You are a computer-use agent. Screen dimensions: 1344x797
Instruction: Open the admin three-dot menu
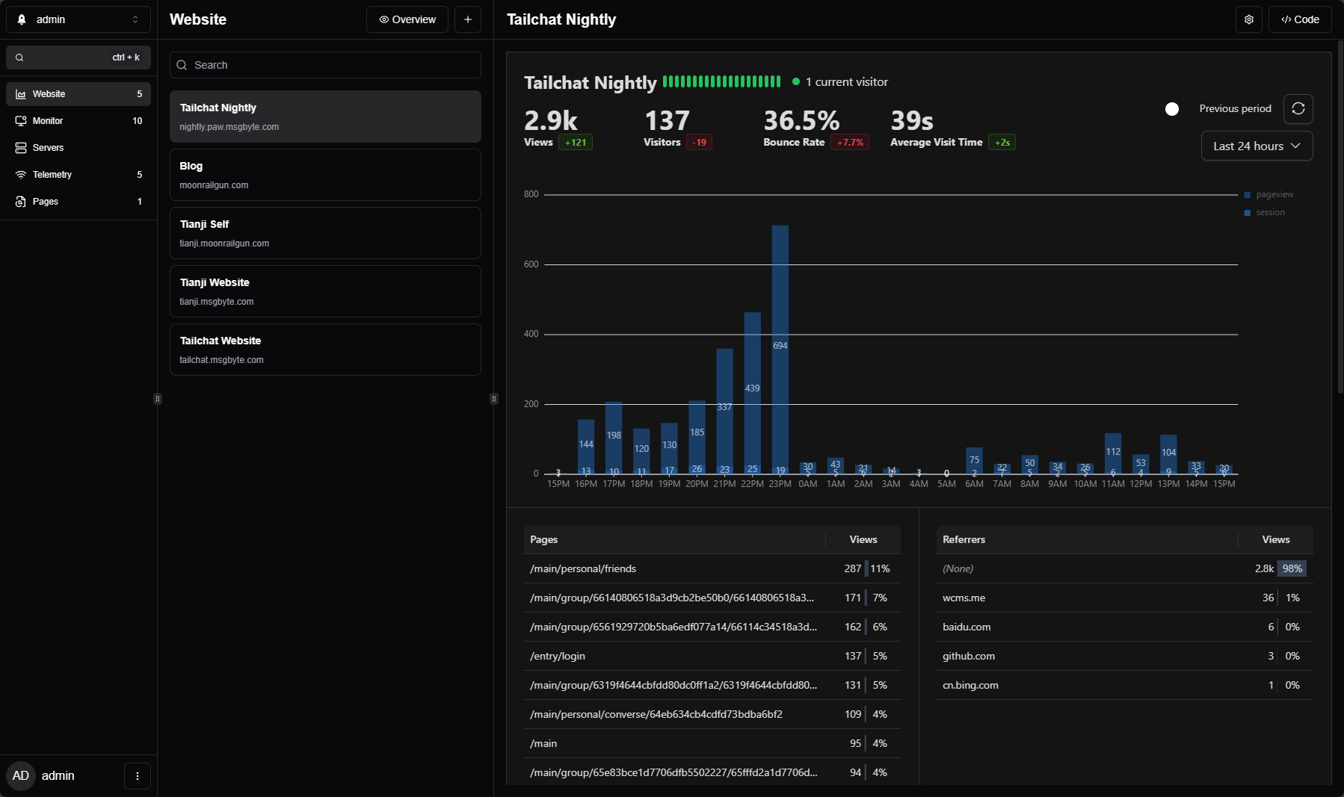coord(138,776)
